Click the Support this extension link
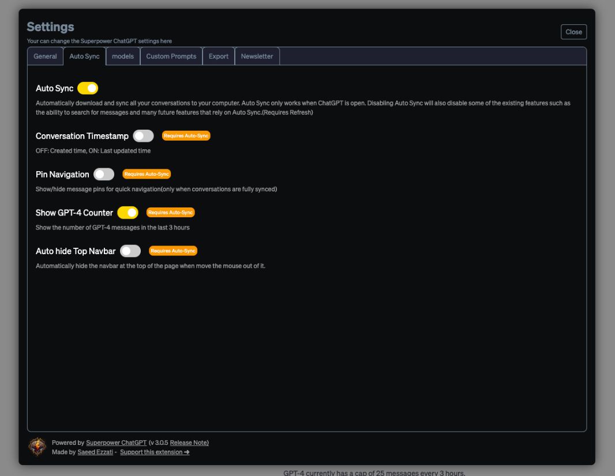 coord(155,452)
